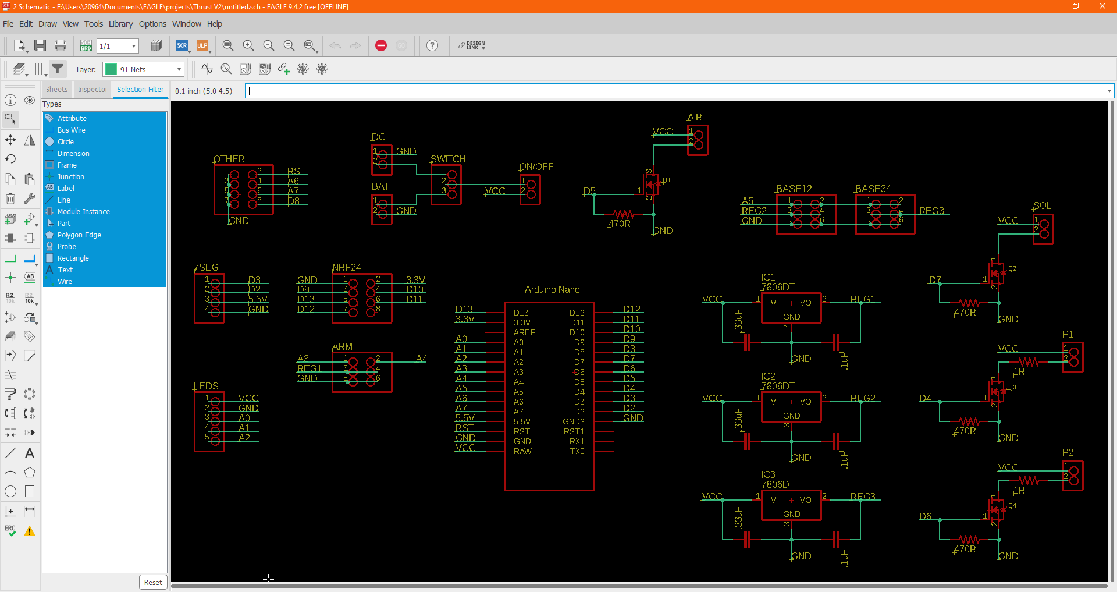The width and height of the screenshot is (1117, 592).
Task: Run the ERC check tool
Action: [10, 530]
